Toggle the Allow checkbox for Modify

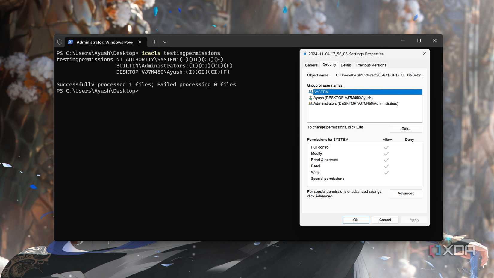click(x=386, y=153)
